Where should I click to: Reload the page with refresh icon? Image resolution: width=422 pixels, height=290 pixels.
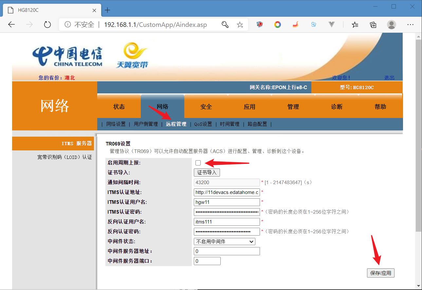point(47,24)
